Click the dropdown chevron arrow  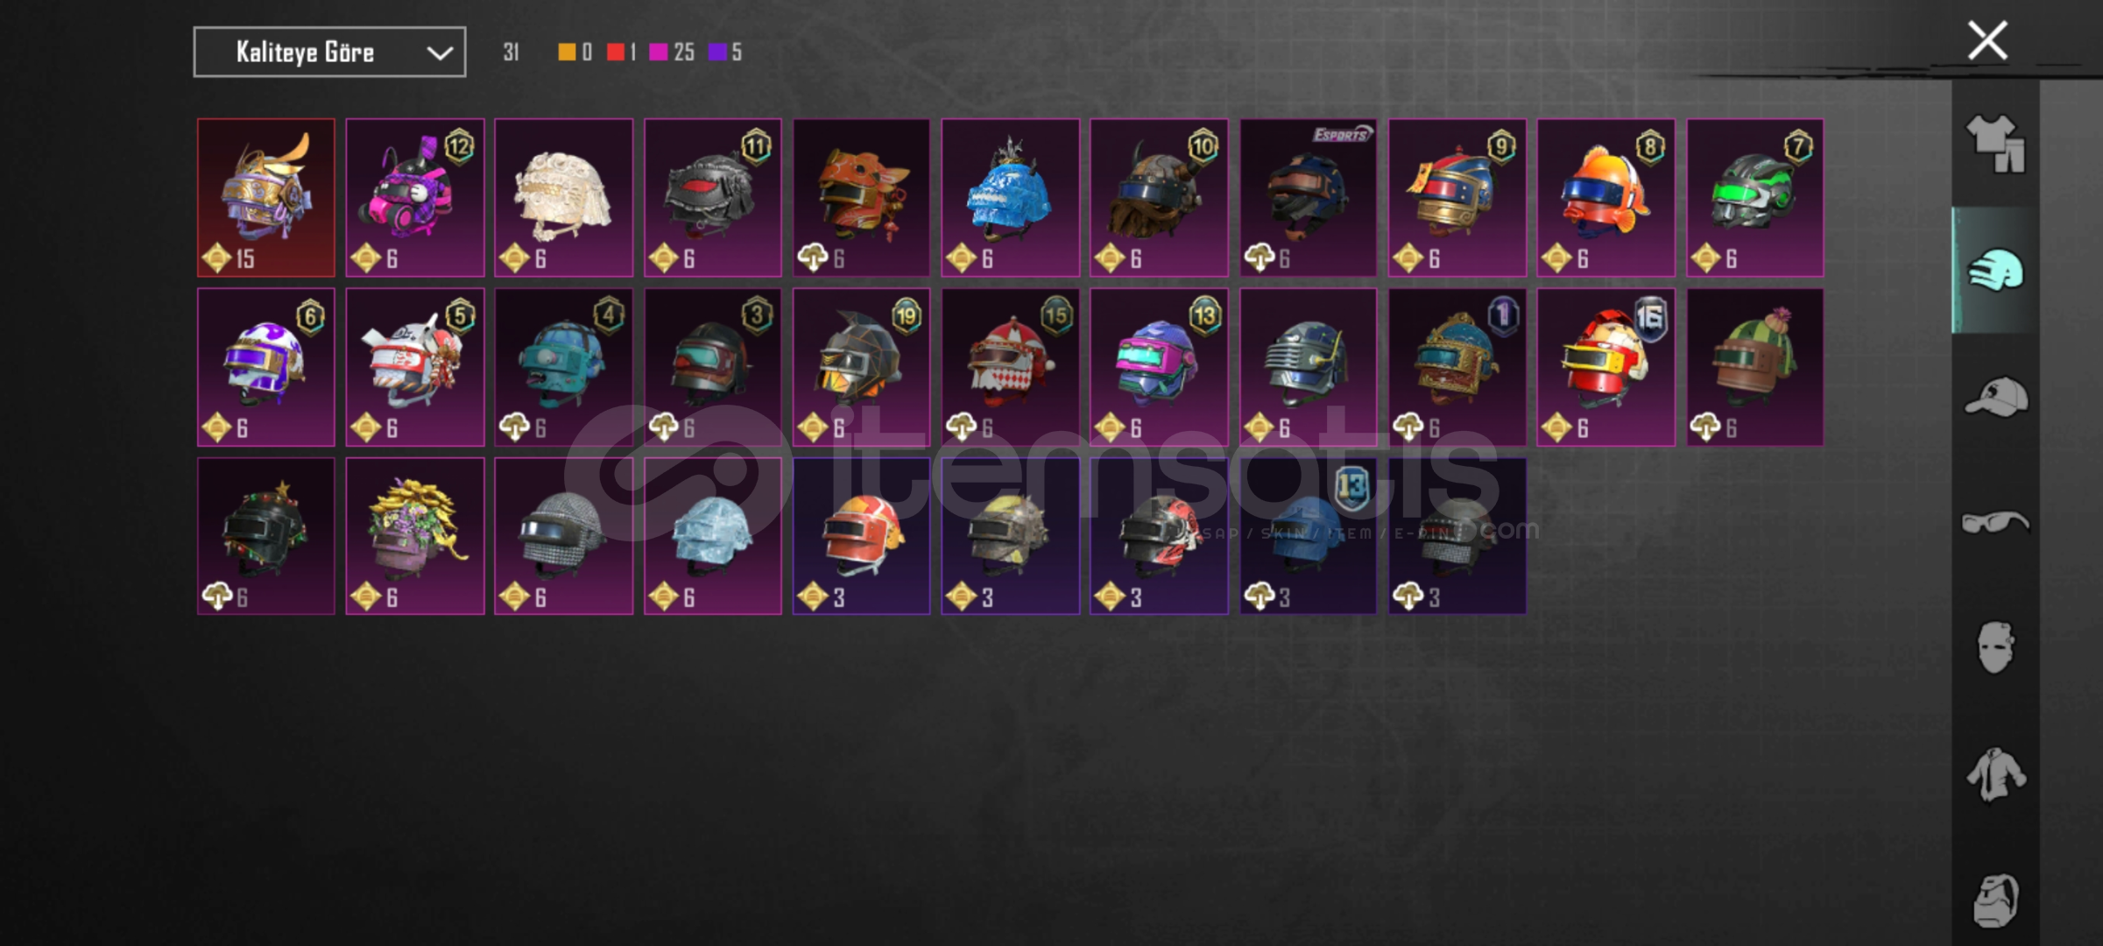coord(440,53)
